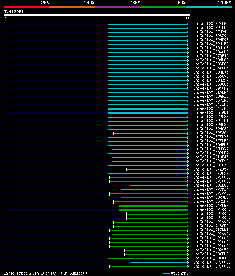
Task: Open hit UniRef100_A7NY44
Action: pyautogui.click(x=211, y=32)
